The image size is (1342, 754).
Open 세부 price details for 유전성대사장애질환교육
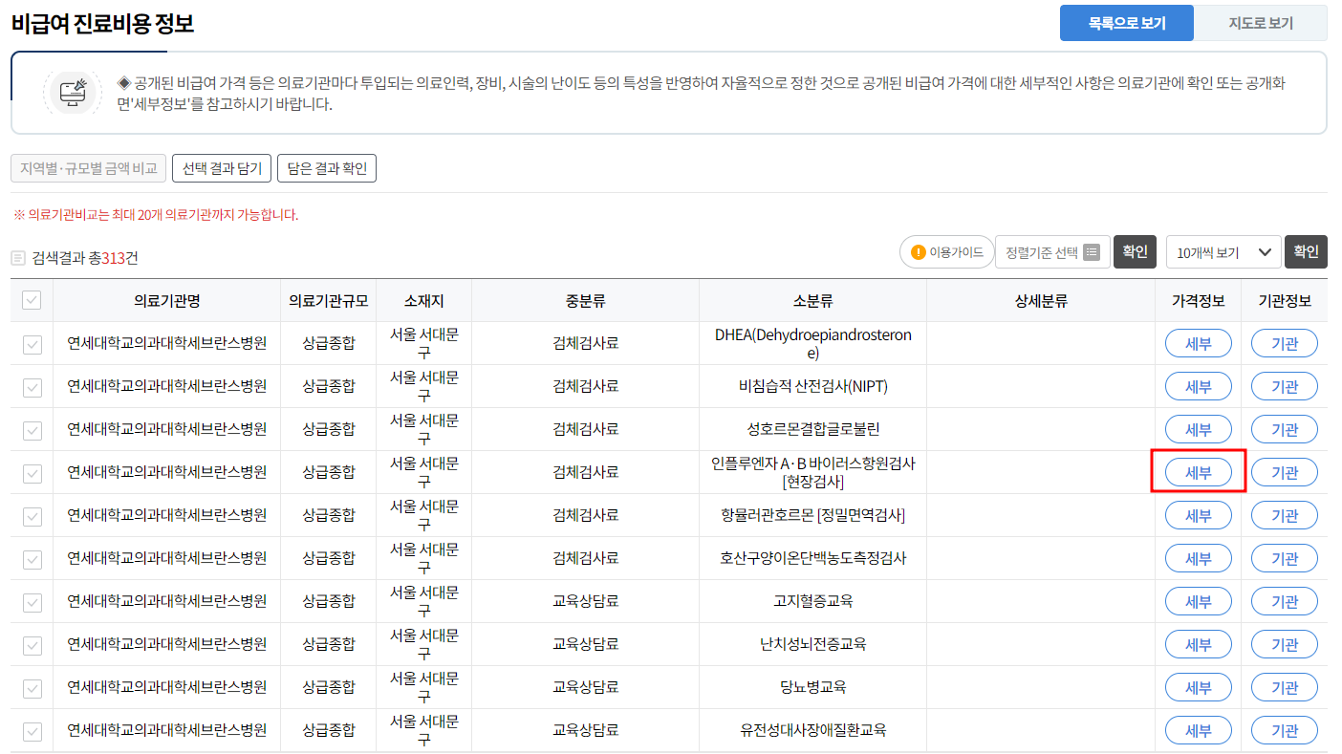[1199, 731]
